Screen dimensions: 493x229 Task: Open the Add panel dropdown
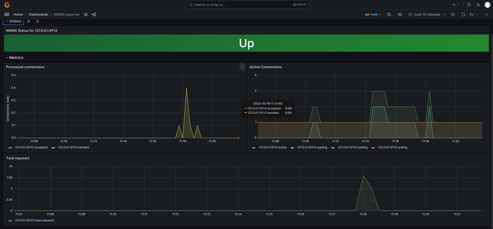tap(373, 15)
